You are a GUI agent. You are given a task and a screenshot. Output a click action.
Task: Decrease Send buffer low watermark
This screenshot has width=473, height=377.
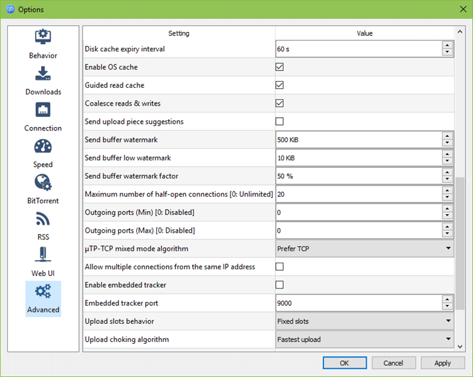tap(447, 161)
